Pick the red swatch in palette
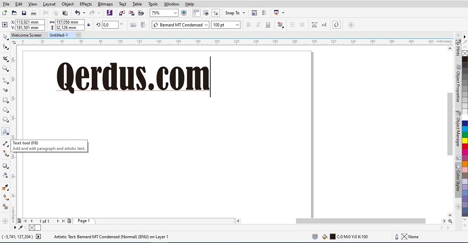 click(x=465, y=146)
